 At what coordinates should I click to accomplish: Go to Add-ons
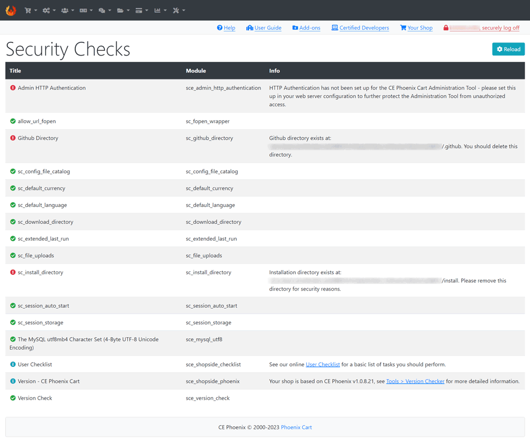click(306, 28)
